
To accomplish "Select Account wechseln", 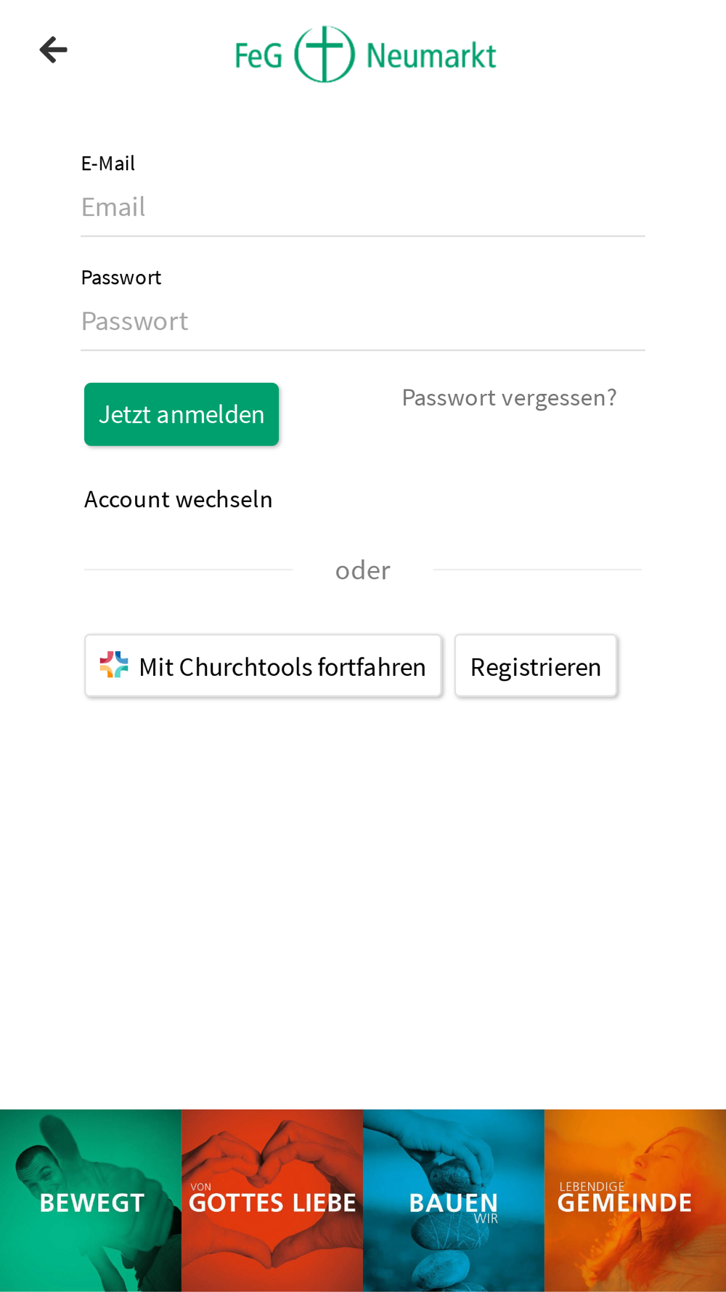I will click(x=179, y=499).
